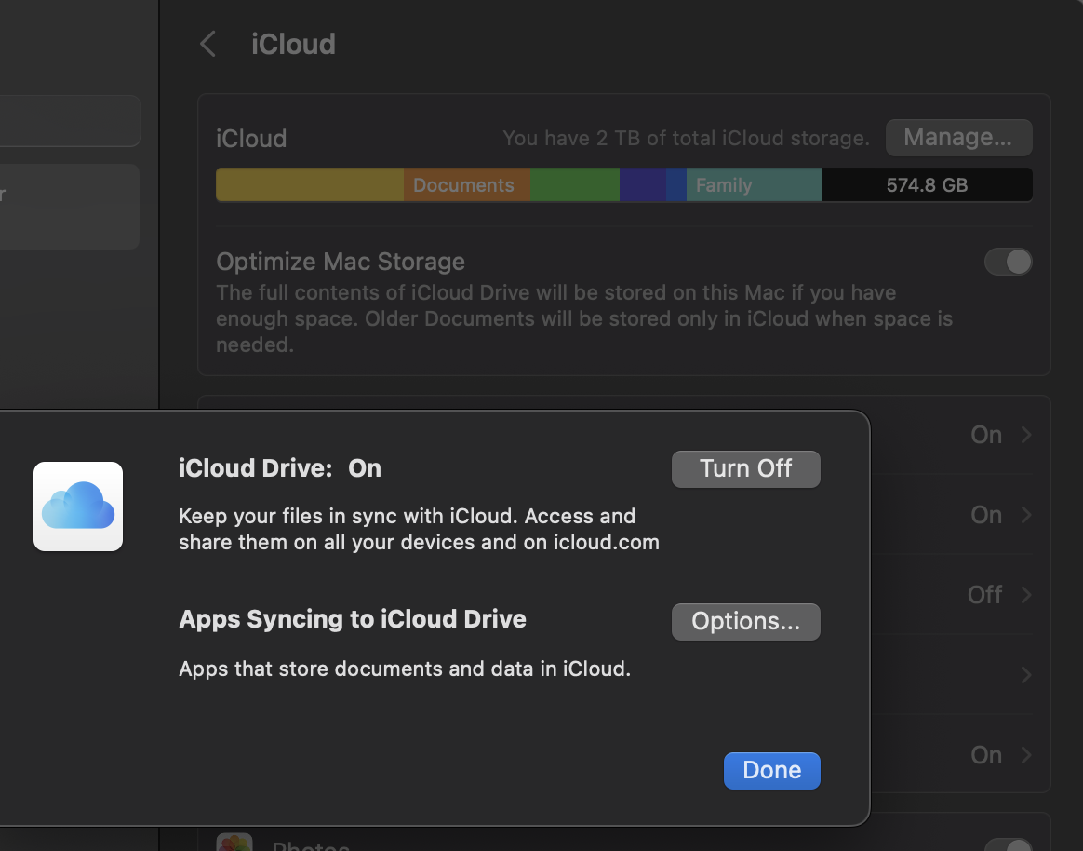Screen dimensions: 1083x851
Task: Click Manage... to manage iCloud storage
Action: 958,138
